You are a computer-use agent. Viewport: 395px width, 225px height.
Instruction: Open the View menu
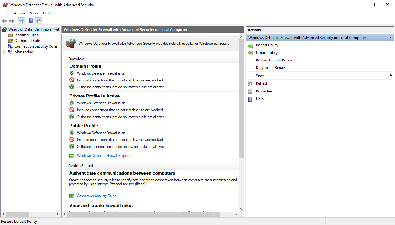pos(34,13)
